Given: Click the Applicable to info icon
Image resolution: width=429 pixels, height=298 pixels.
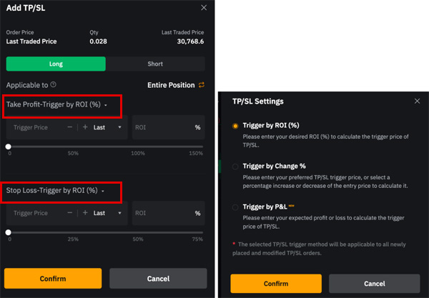Looking at the screenshot, I should tap(54, 84).
